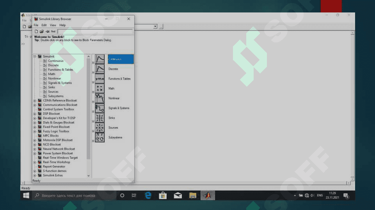Screen dimensions: 375x210
Task: Select Simulink Extras in the tree
Action: coord(53,175)
